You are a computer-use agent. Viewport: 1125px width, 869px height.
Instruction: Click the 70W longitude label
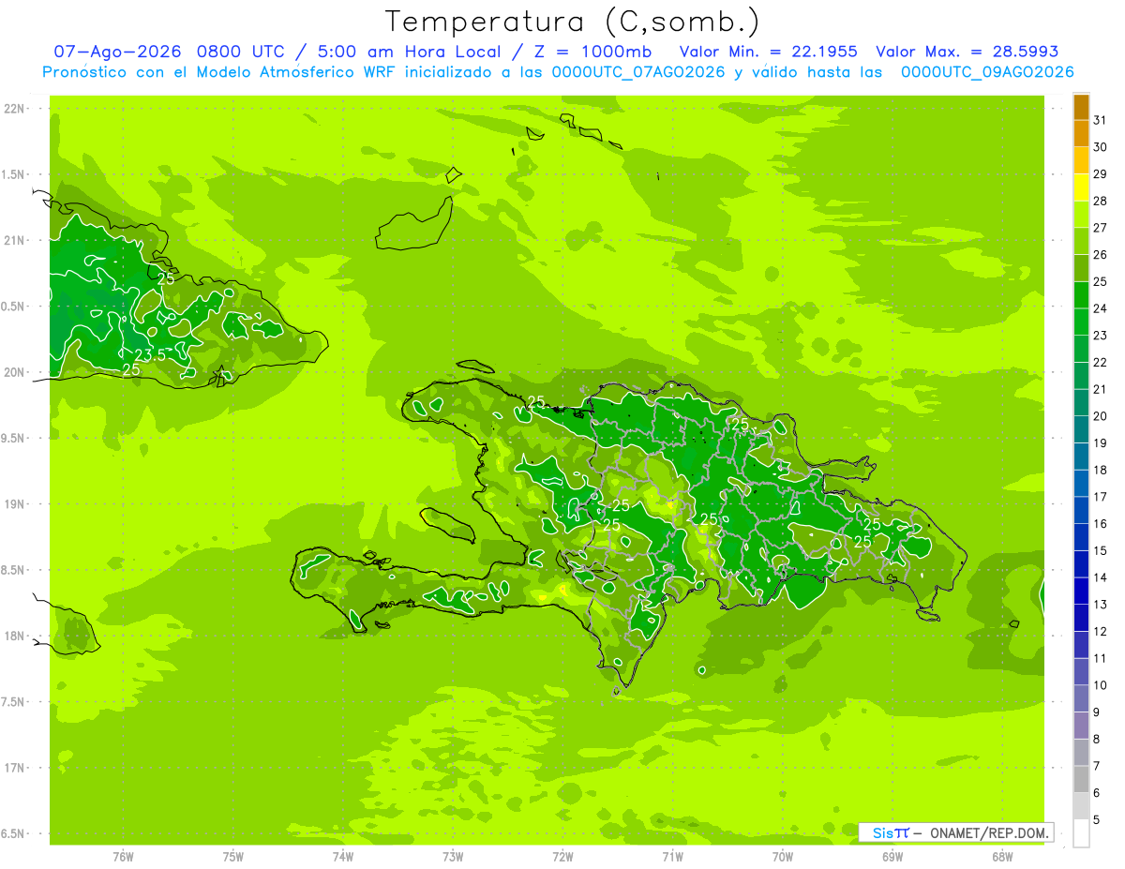tap(783, 856)
